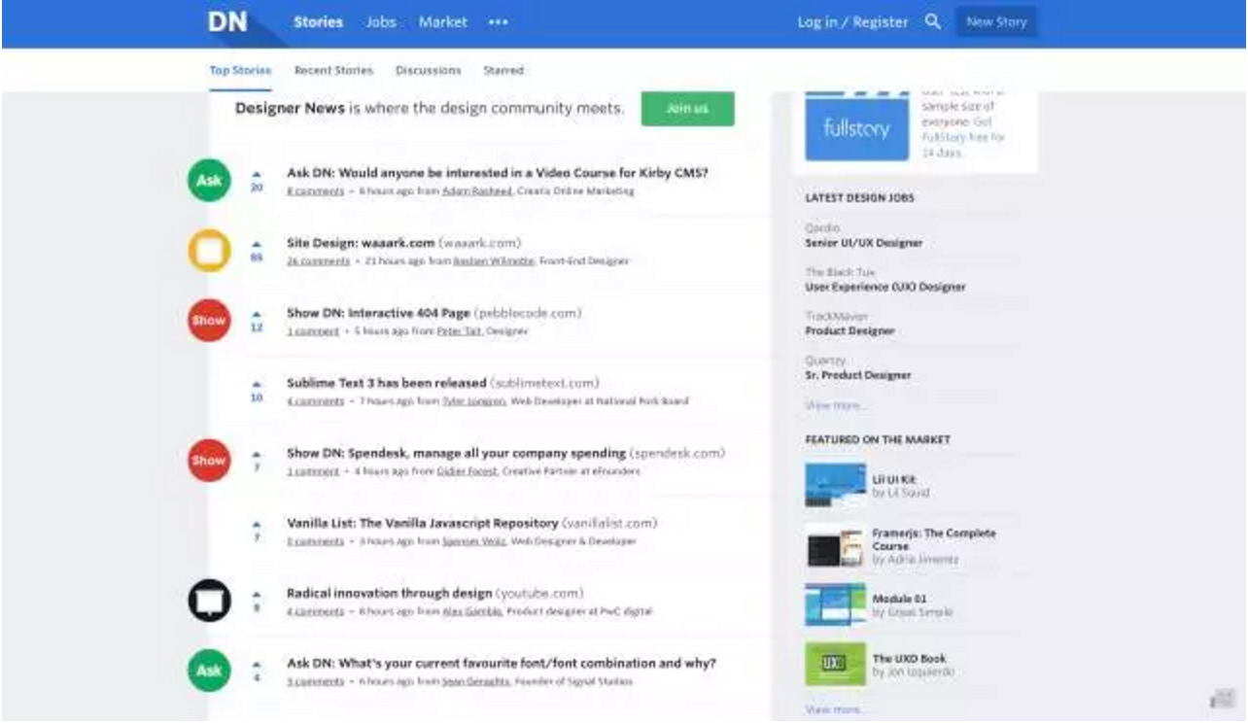Select red Show badge beside Interactive 404 Page

(x=209, y=321)
